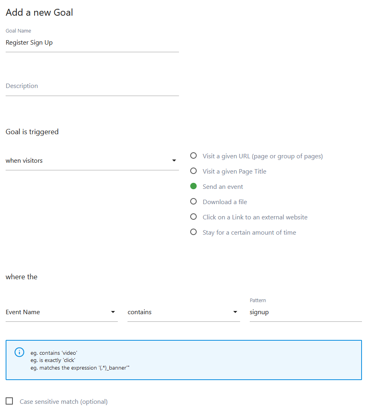Choose "Visit a given Page Title" trigger
The height and width of the screenshot is (407, 368).
pos(193,171)
